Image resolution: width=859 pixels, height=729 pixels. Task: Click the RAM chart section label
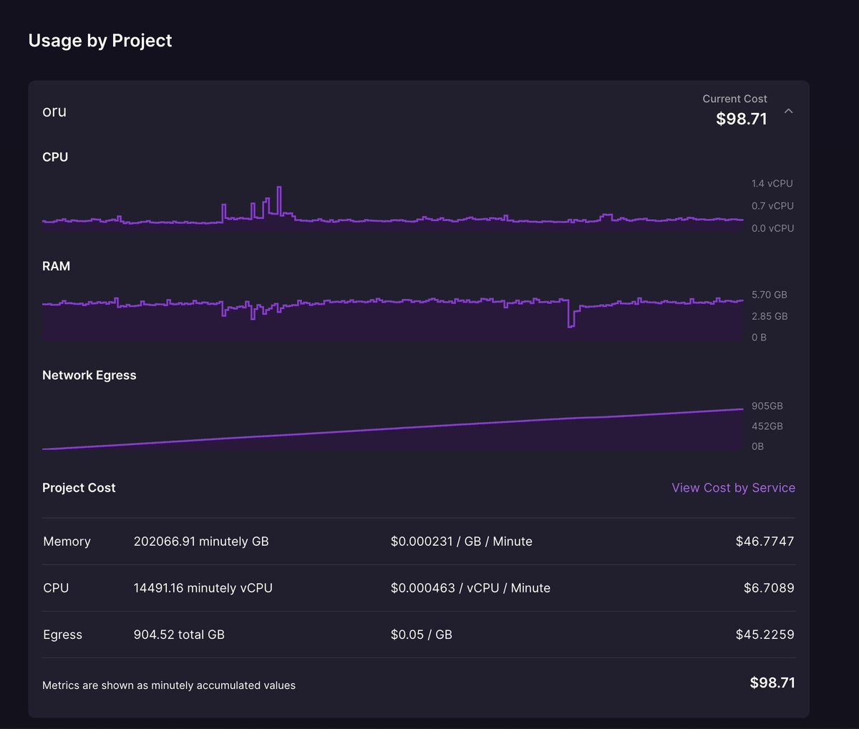pyautogui.click(x=56, y=266)
